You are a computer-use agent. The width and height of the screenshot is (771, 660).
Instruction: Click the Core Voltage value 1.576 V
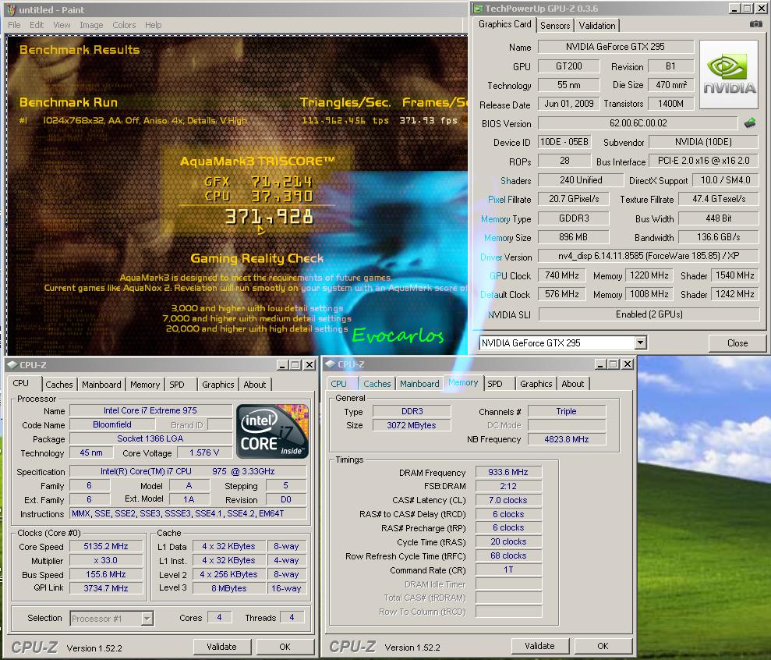204,452
